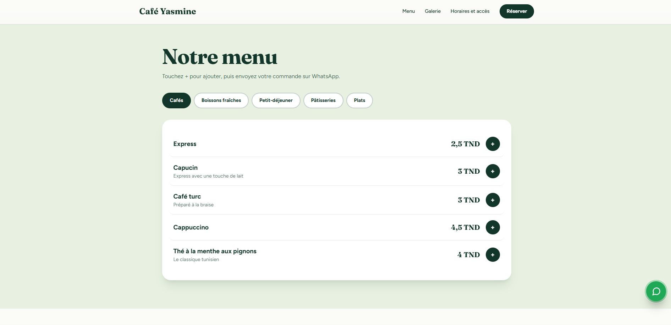The image size is (671, 325).
Task: Go to the Galerie page
Action: click(x=433, y=11)
